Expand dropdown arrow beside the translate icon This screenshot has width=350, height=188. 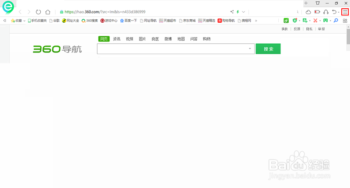pyautogui.click(x=310, y=21)
